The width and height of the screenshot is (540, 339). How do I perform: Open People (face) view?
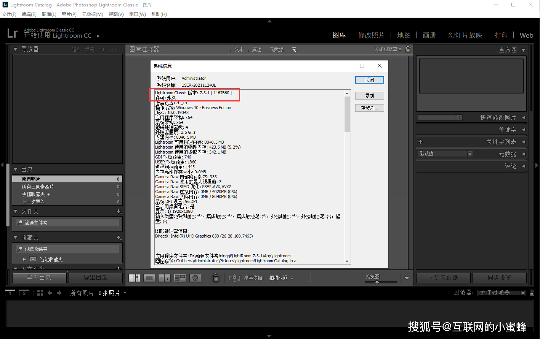pyautogui.click(x=195, y=278)
